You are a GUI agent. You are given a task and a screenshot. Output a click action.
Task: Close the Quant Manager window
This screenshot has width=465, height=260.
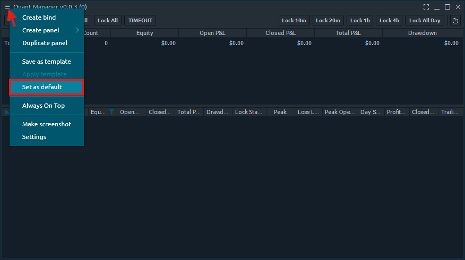458,7
